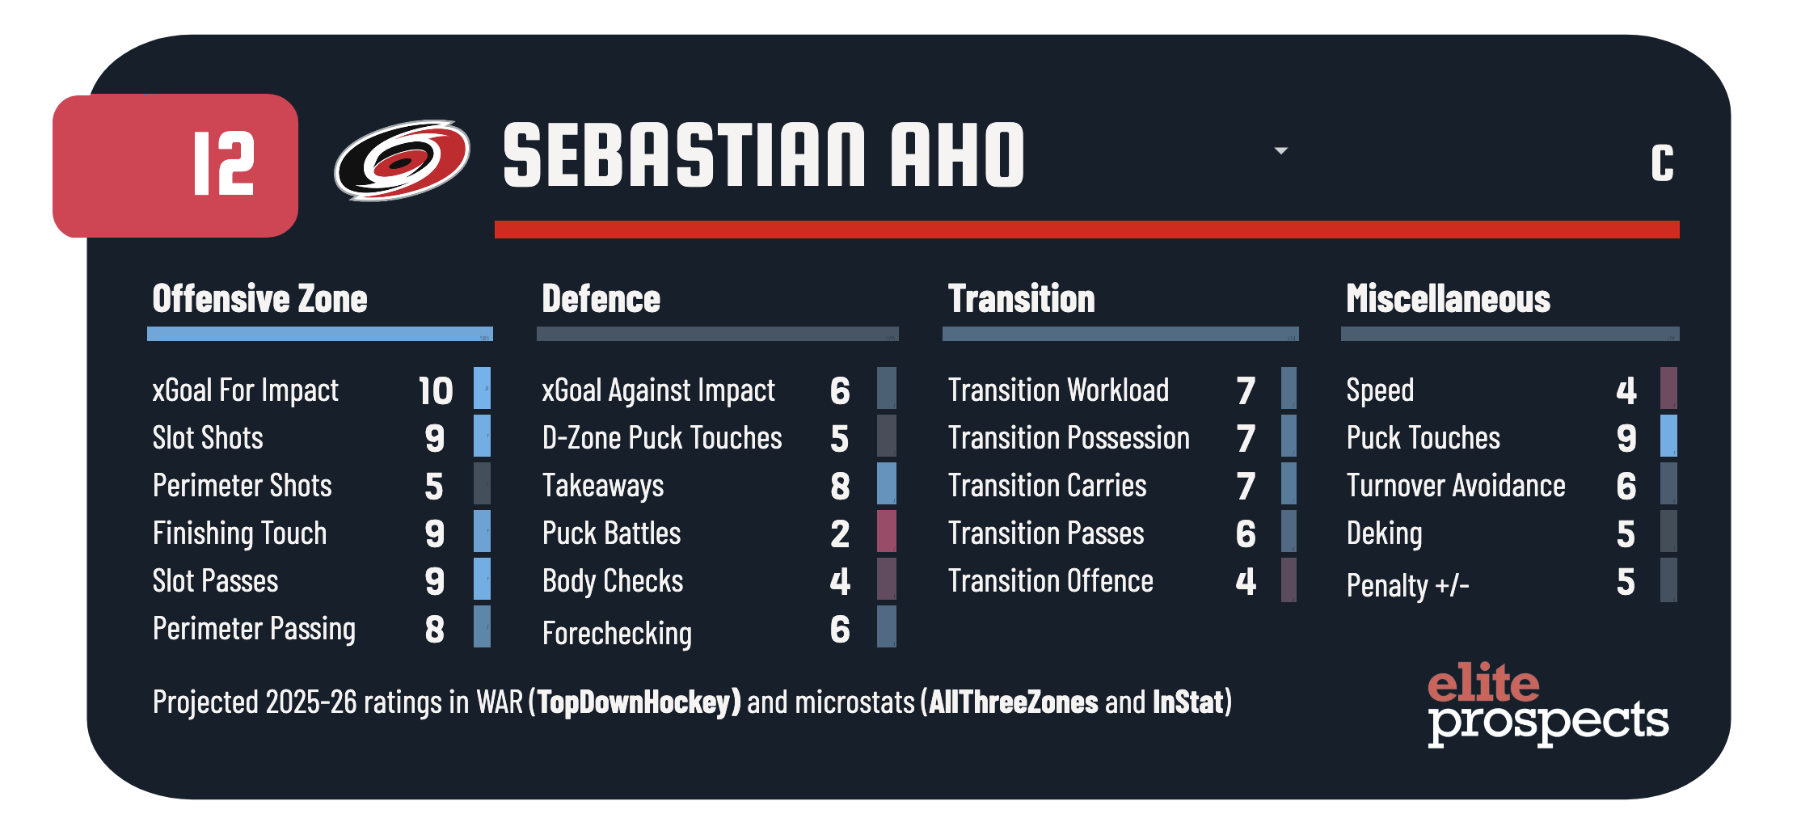Click the Transition Workload stat label
This screenshot has height=839, width=1801.
(x=1058, y=390)
